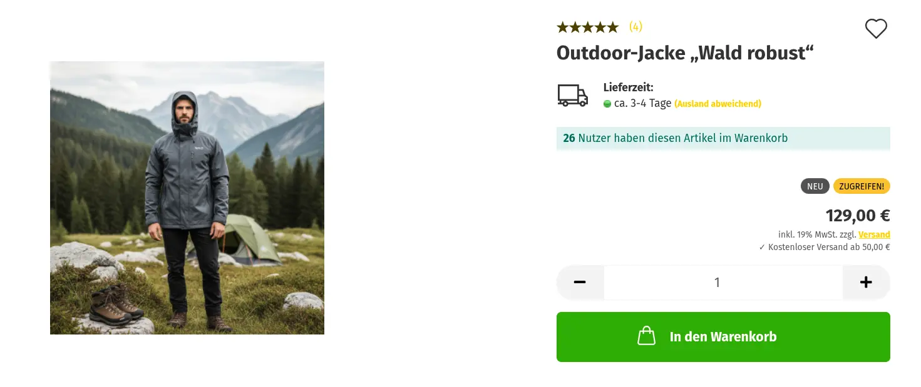
Task: Click the ZUGREIFEN! badge
Action: click(862, 186)
